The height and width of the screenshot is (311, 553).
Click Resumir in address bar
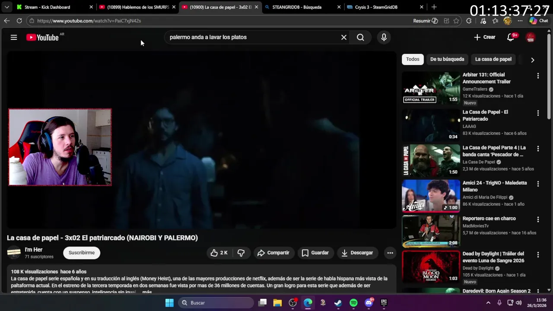[426, 21]
